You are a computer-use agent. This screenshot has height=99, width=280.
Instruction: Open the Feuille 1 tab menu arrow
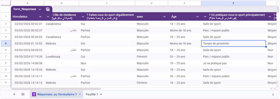point(101,94)
